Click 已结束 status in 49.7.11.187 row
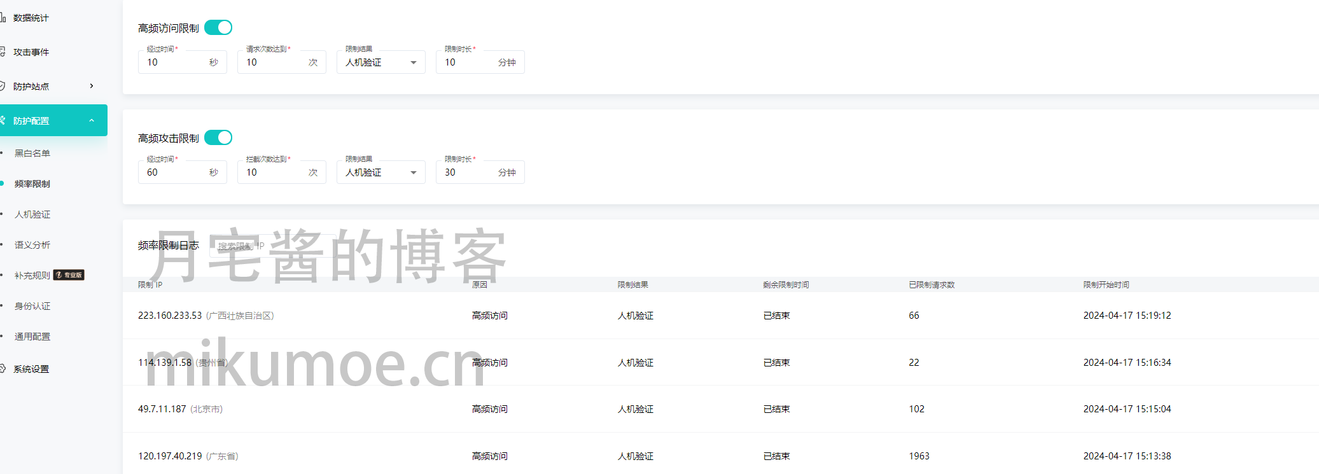Viewport: 1319px width, 474px height. point(777,409)
